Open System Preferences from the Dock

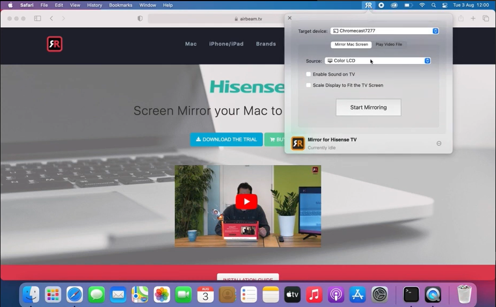(x=380, y=295)
